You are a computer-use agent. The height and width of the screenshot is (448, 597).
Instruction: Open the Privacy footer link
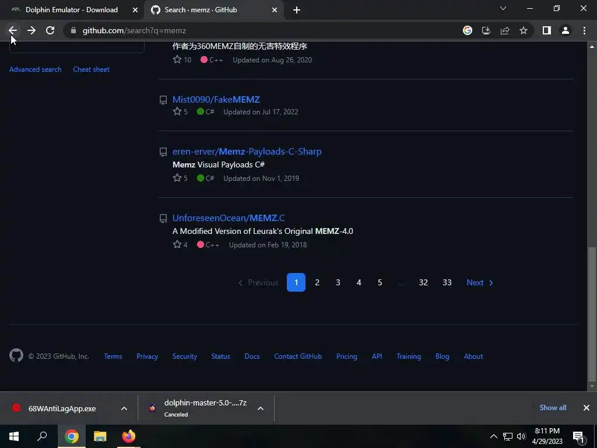[148, 356]
